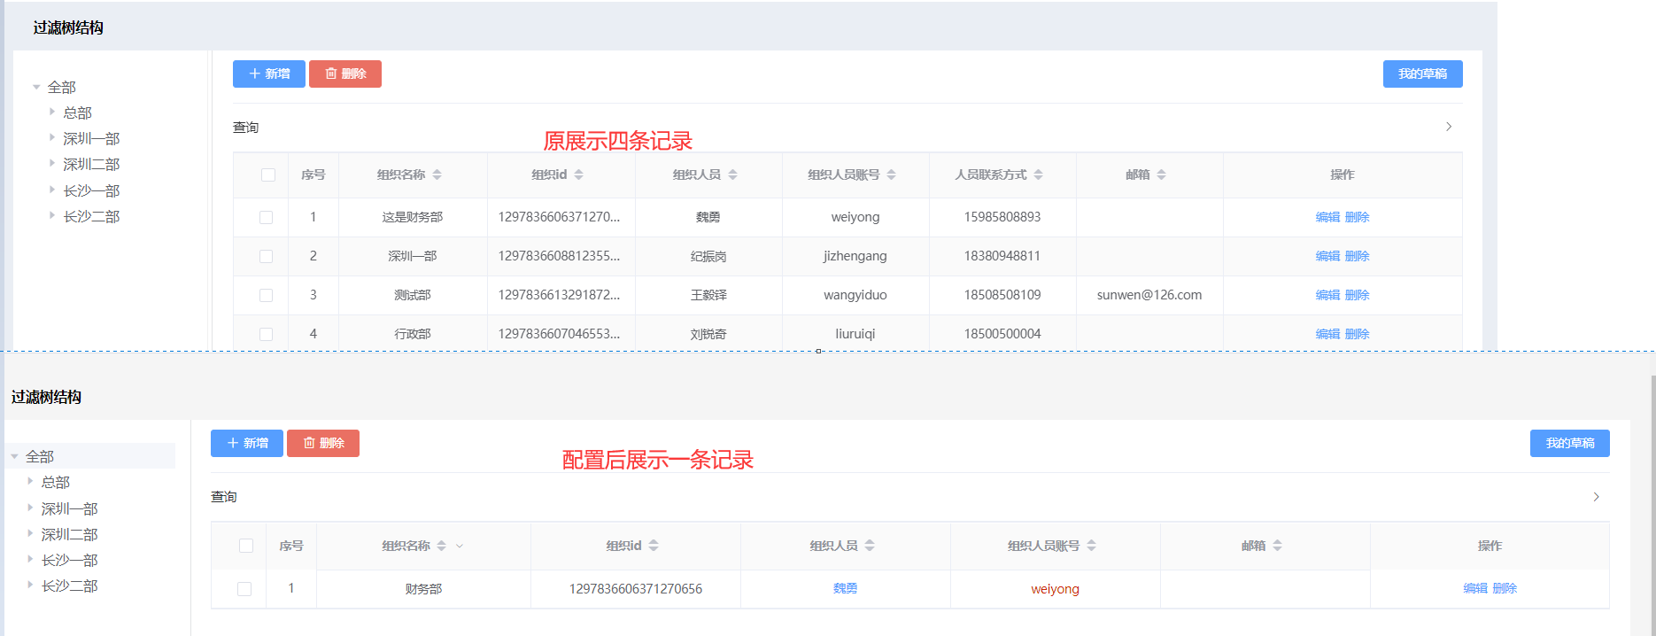Select 总部 in the top tree
This screenshot has height=636, width=1656.
77,112
